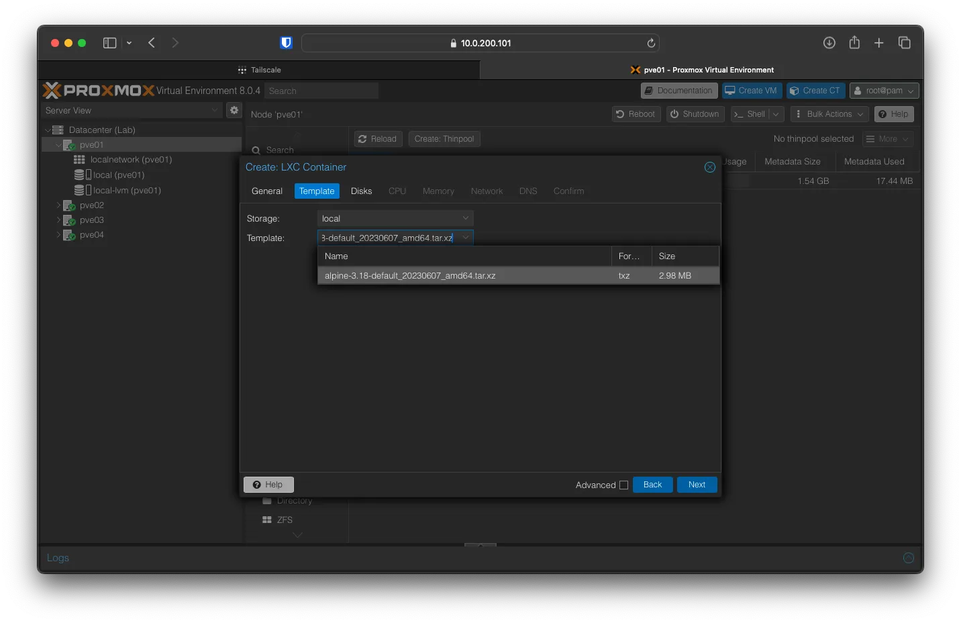
Task: Switch to the Disks tab
Action: 361,191
